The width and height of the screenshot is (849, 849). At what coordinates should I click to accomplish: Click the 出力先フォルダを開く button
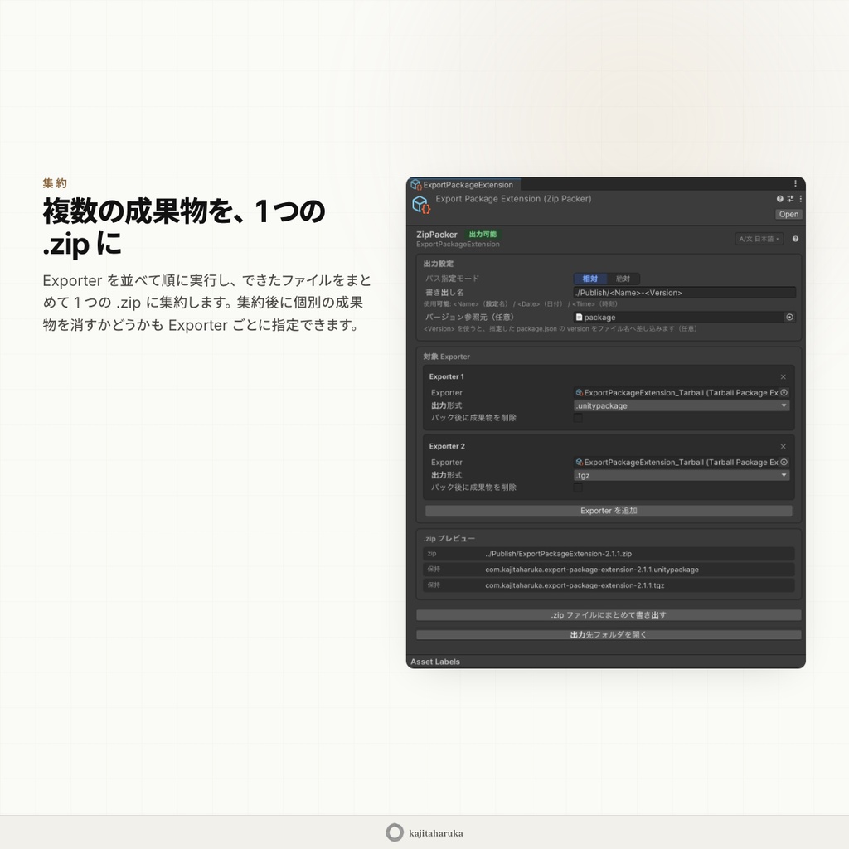pyautogui.click(x=609, y=634)
